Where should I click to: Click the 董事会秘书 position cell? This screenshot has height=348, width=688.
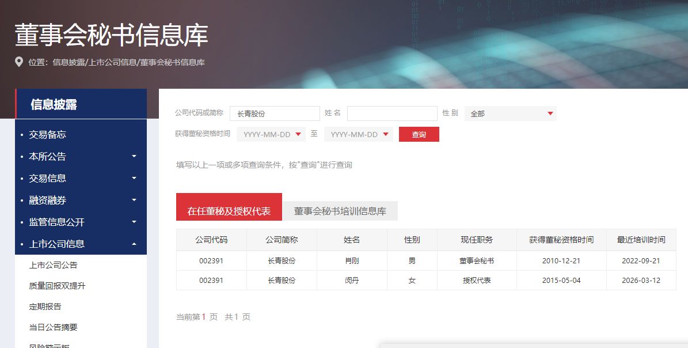pyautogui.click(x=477, y=260)
